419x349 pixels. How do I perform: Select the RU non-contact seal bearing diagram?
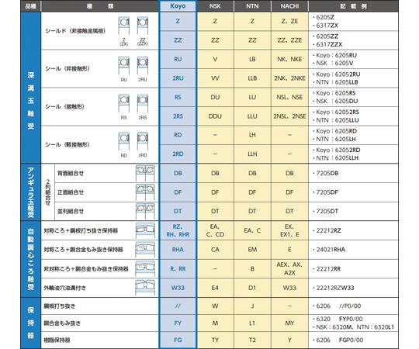(123, 65)
